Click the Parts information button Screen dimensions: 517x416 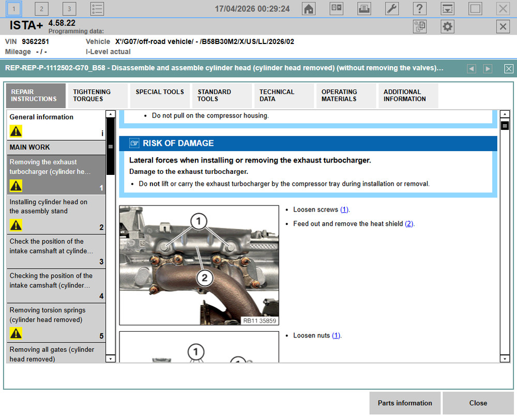(405, 403)
